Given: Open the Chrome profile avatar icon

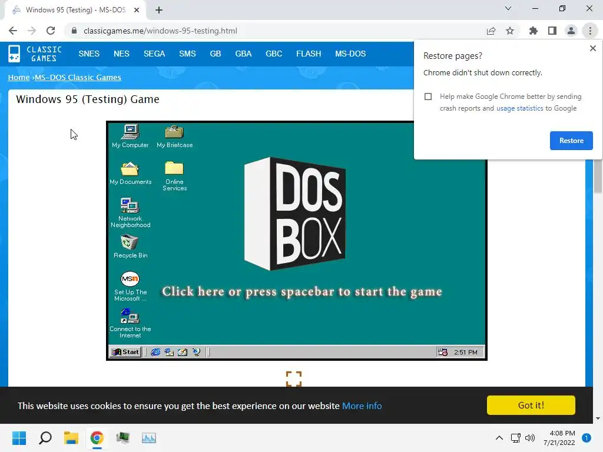Looking at the screenshot, I should click(x=571, y=31).
